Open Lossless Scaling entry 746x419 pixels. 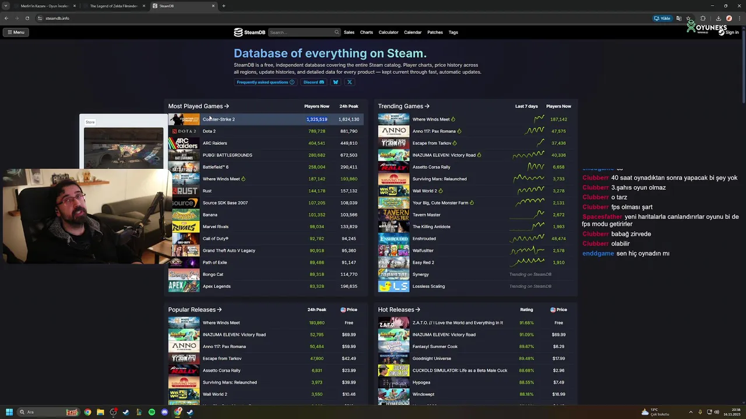428,286
